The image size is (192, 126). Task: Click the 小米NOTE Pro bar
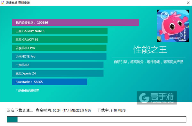point(59,56)
